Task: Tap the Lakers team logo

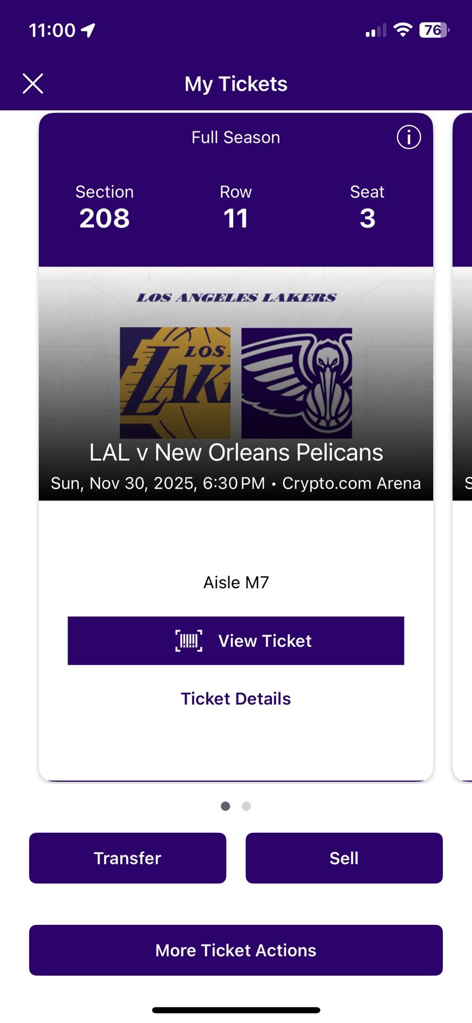Action: coord(175,383)
